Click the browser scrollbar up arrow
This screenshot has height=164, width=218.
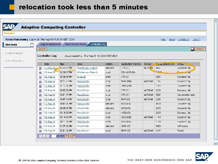tap(216, 21)
